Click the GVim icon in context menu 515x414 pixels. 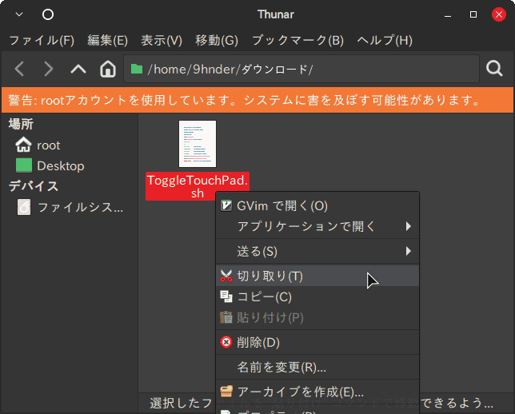coord(226,206)
